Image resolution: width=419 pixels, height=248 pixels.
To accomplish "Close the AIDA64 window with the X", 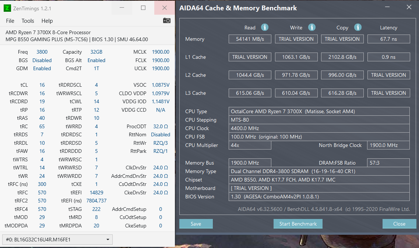I will coord(409,7).
